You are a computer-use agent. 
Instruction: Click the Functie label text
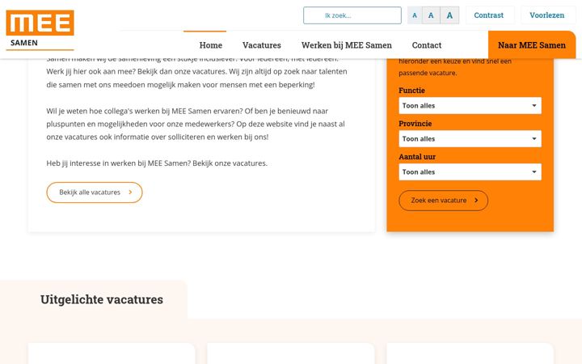pyautogui.click(x=411, y=91)
